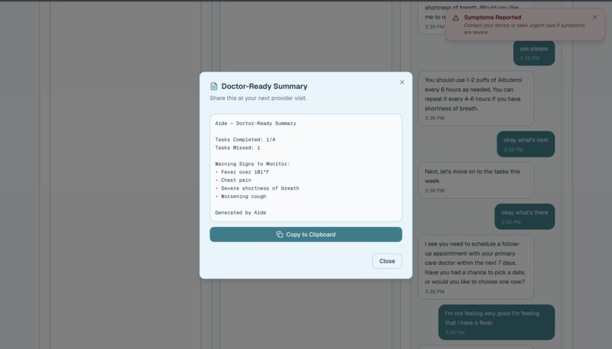Click the 'Fever over 101°F' bullet

(x=242, y=172)
